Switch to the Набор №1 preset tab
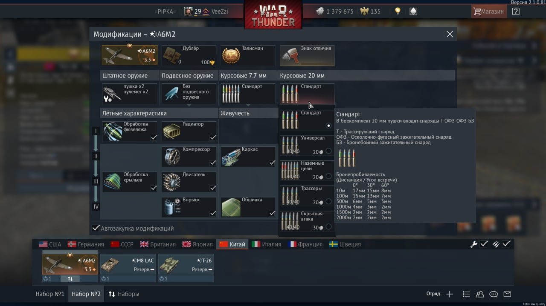 [x=50, y=294]
